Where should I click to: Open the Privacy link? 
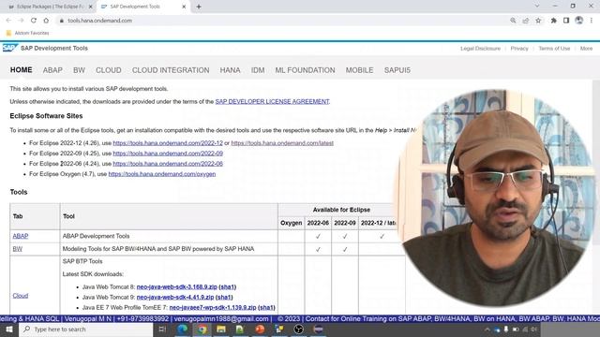coord(519,49)
